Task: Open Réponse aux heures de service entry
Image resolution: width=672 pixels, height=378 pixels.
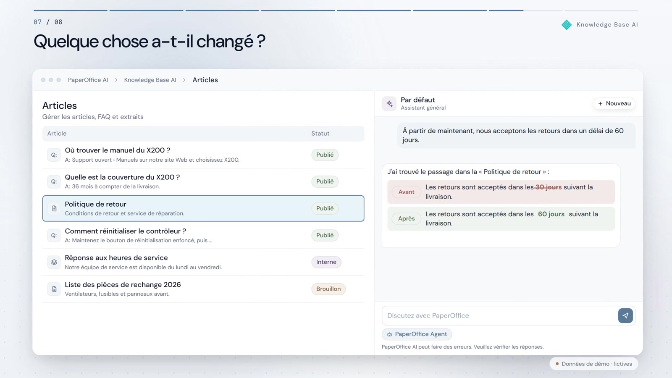Action: click(116, 258)
